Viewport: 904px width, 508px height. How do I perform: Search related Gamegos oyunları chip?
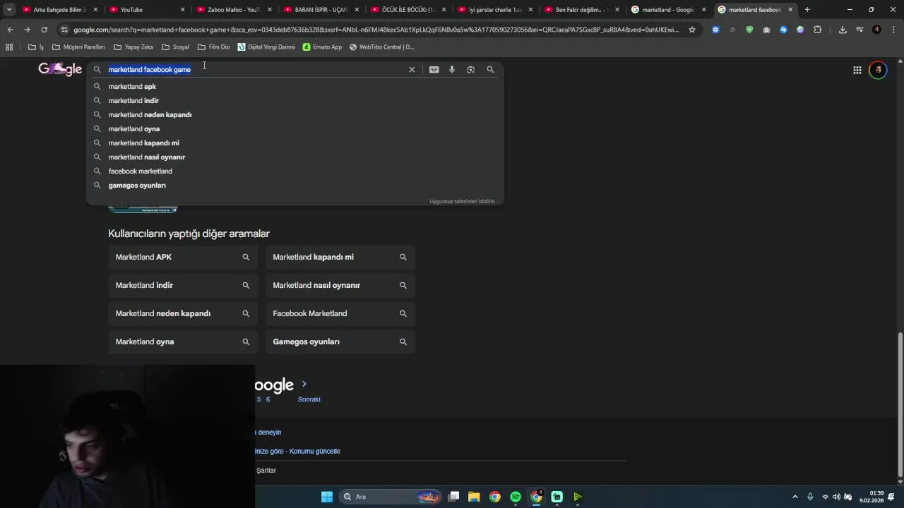click(340, 342)
